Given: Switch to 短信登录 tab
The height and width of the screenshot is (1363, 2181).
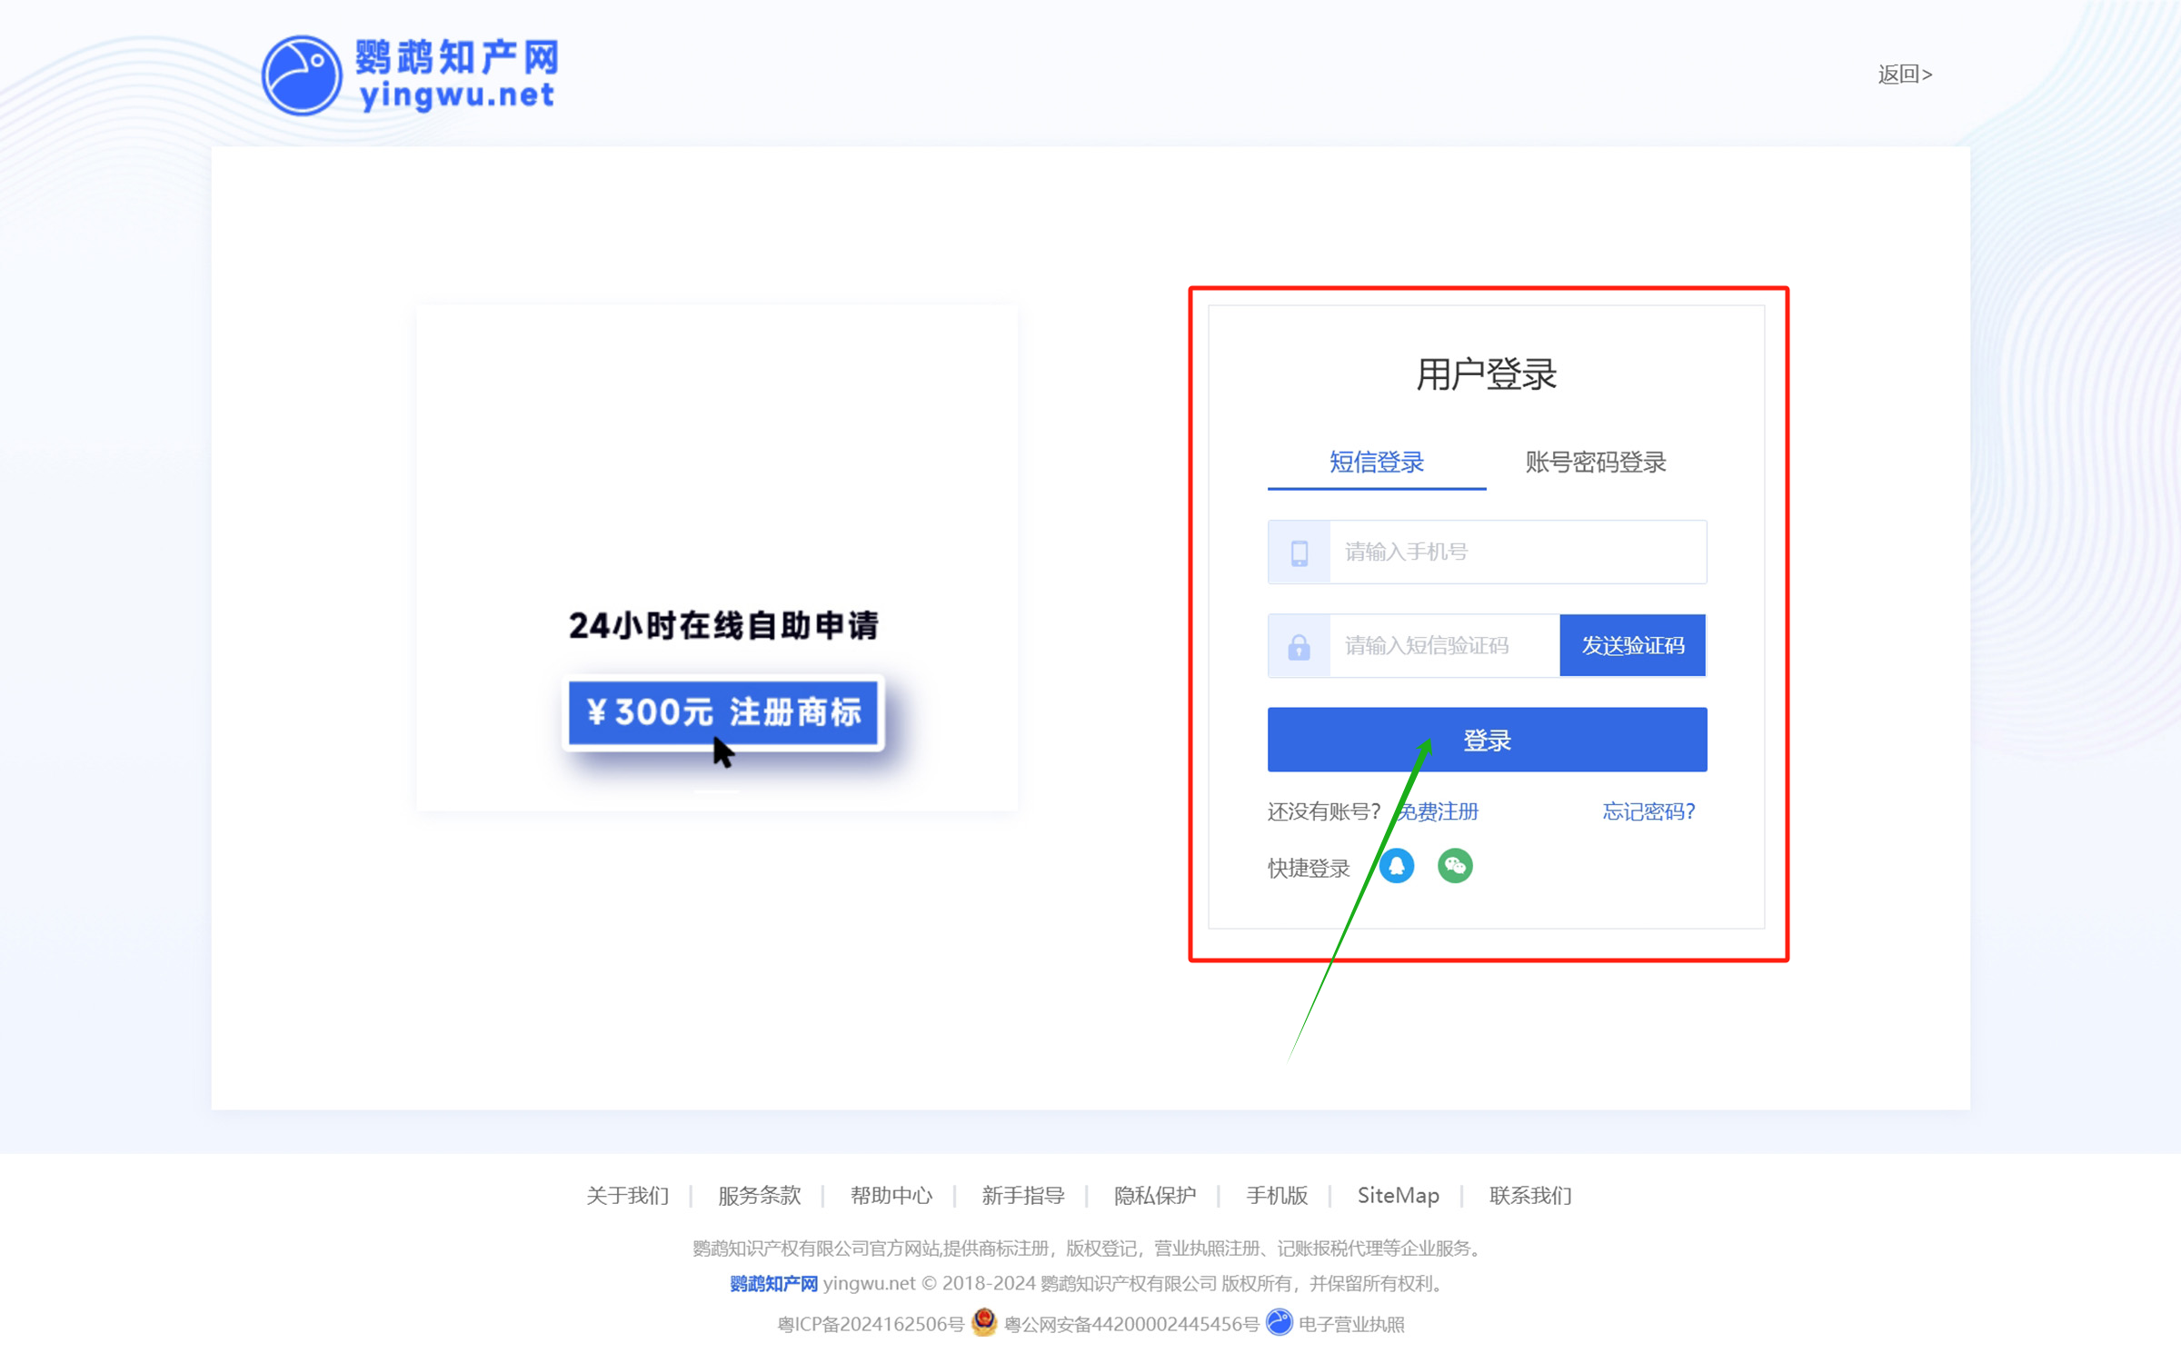Looking at the screenshot, I should (1376, 463).
